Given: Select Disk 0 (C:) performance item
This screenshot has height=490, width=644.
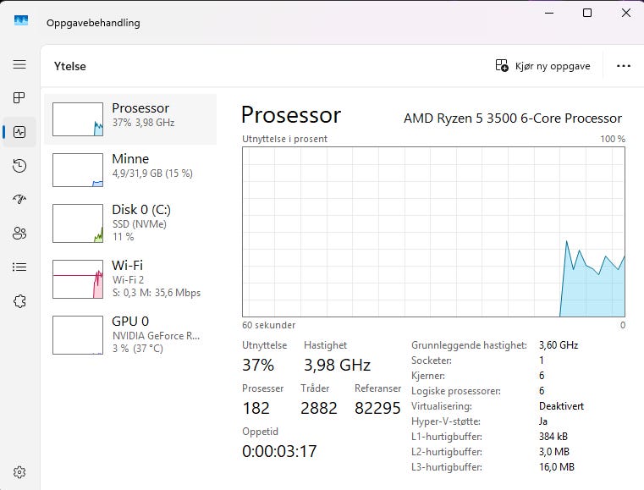Looking at the screenshot, I should (x=130, y=223).
